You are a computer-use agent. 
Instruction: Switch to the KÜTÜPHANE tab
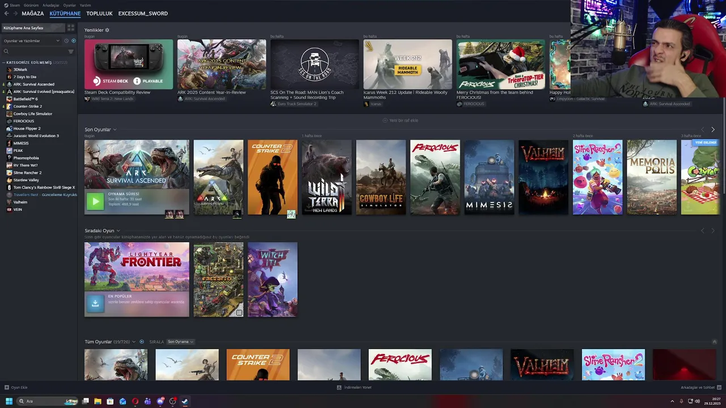pos(65,14)
